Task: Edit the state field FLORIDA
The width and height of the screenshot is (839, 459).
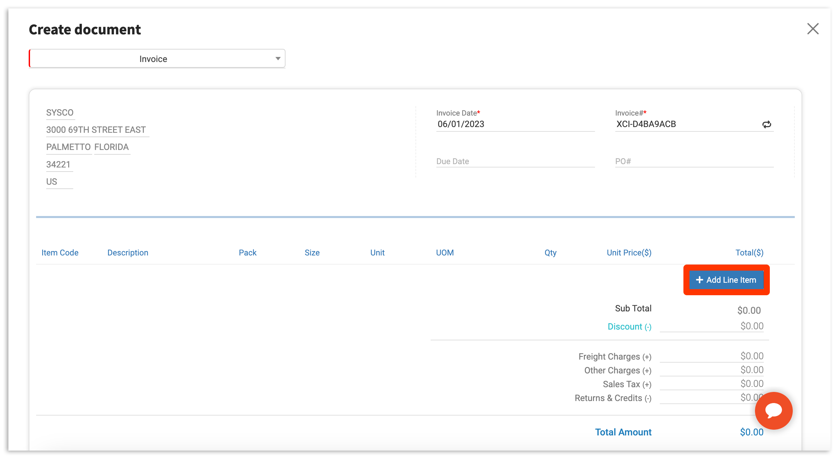Action: [x=112, y=147]
